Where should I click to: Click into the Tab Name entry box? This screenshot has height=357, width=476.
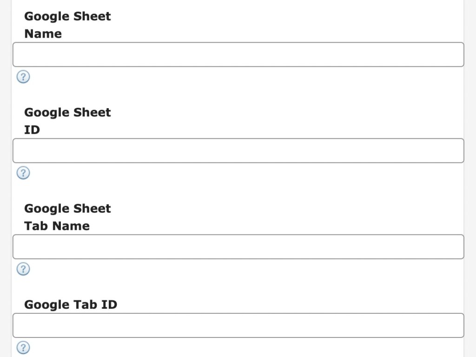click(x=238, y=247)
